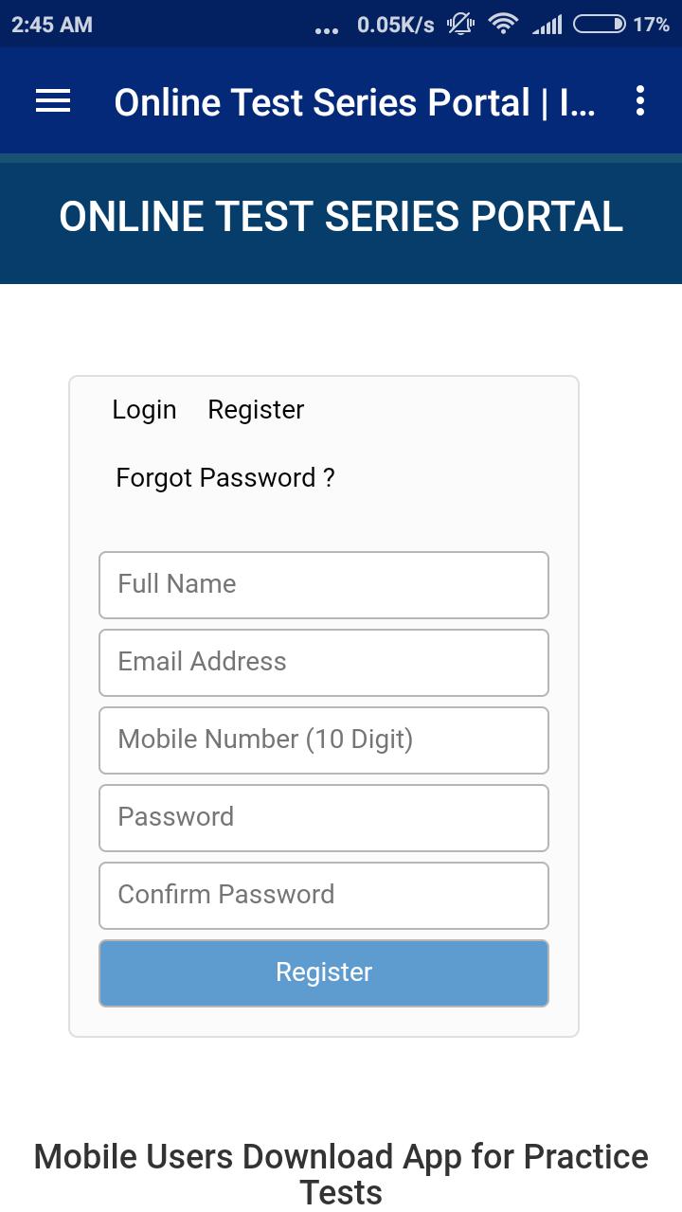The width and height of the screenshot is (682, 1212).
Task: Tap the Online Test Series Portal app title
Action: coord(355,102)
